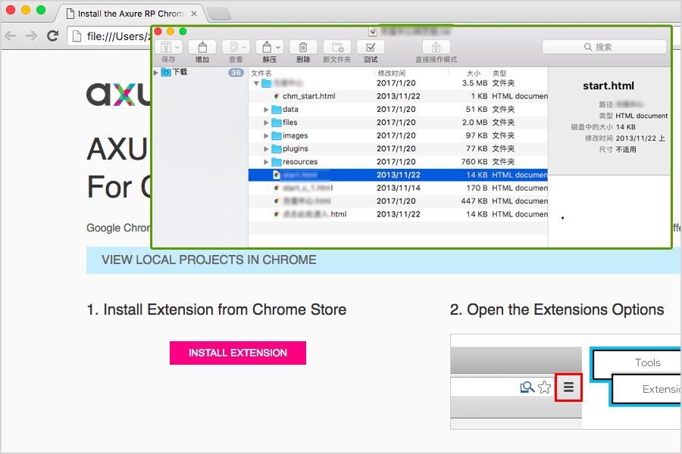Close the Axure RP Chrome tab
The image size is (682, 454).
(x=194, y=14)
